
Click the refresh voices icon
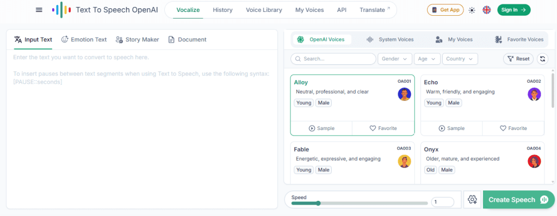[x=542, y=59]
